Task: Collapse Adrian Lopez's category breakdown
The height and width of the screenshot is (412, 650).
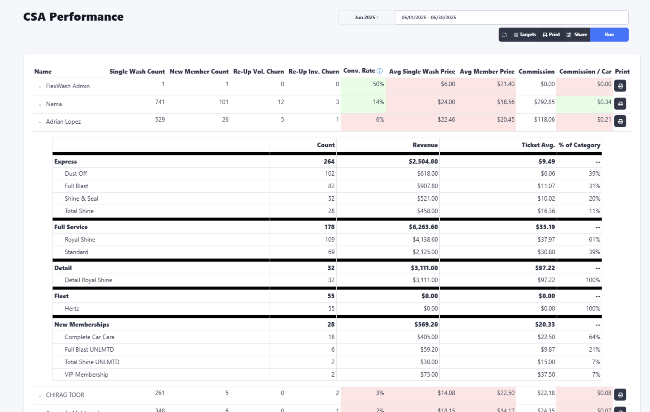Action: click(x=40, y=121)
